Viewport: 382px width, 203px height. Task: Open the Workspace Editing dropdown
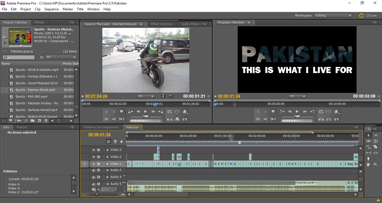[333, 16]
